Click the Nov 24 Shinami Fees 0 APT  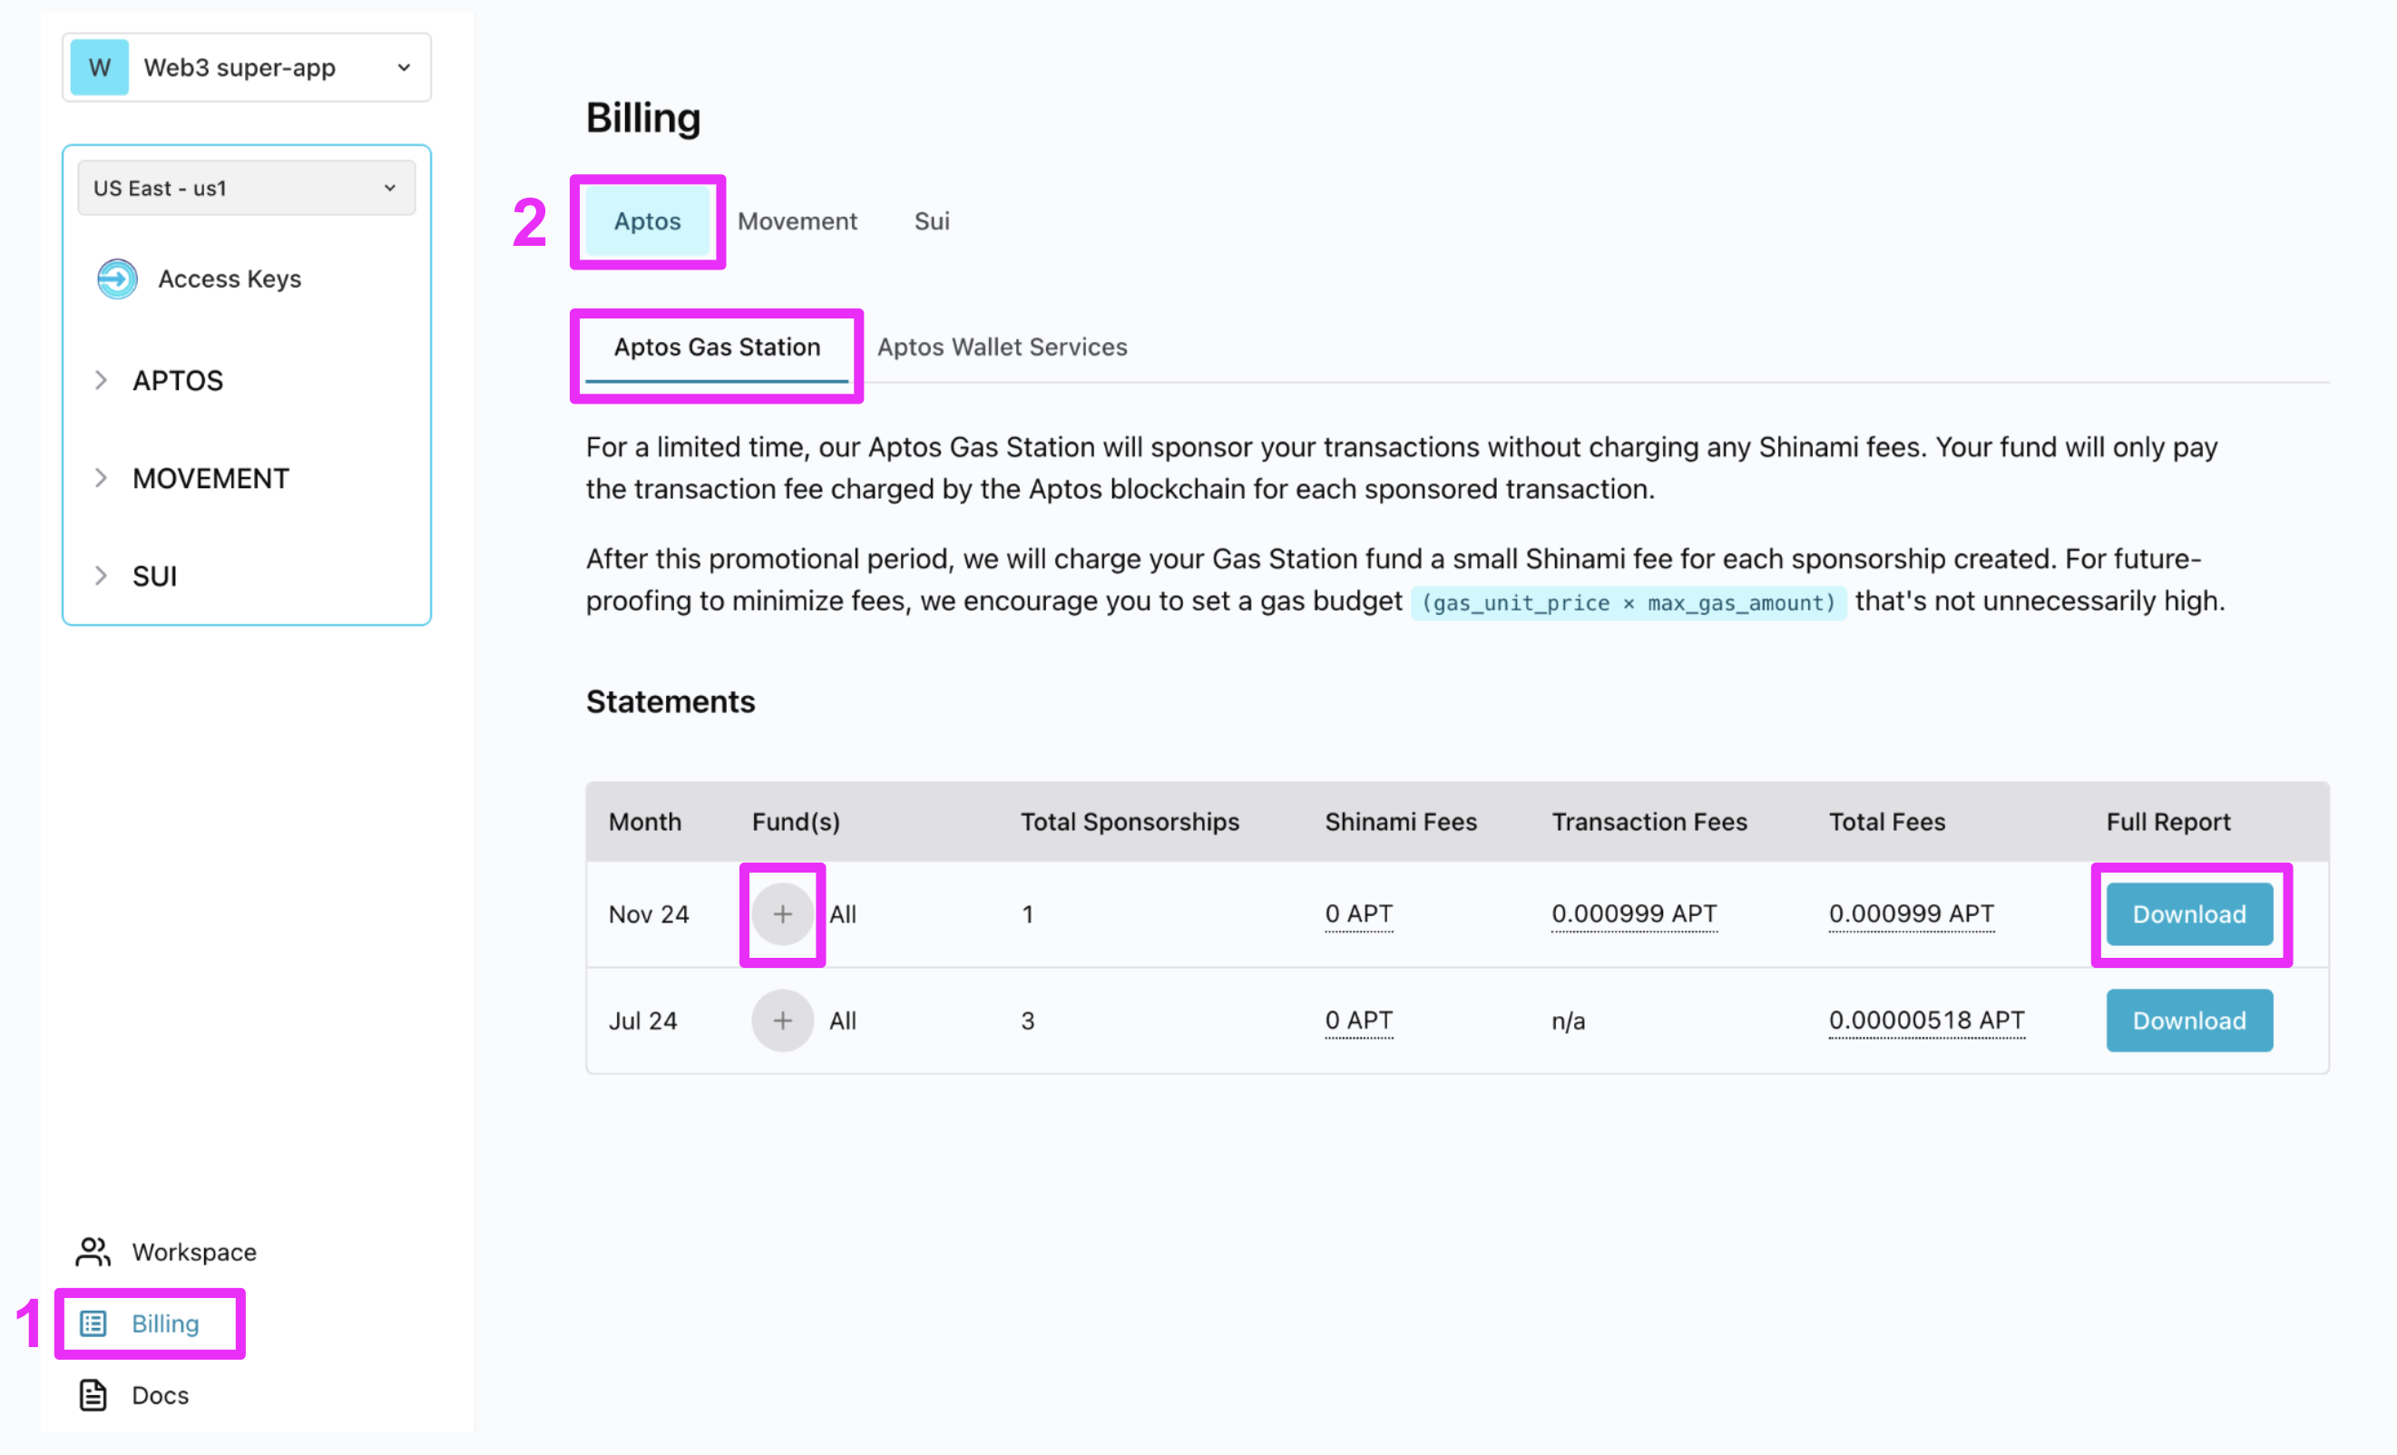click(1358, 914)
